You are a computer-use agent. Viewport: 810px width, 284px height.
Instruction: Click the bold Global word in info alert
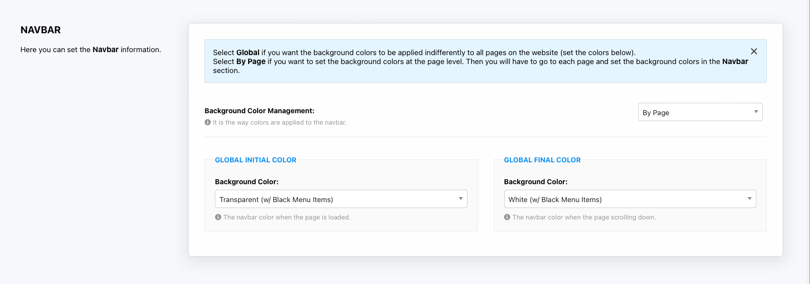248,53
